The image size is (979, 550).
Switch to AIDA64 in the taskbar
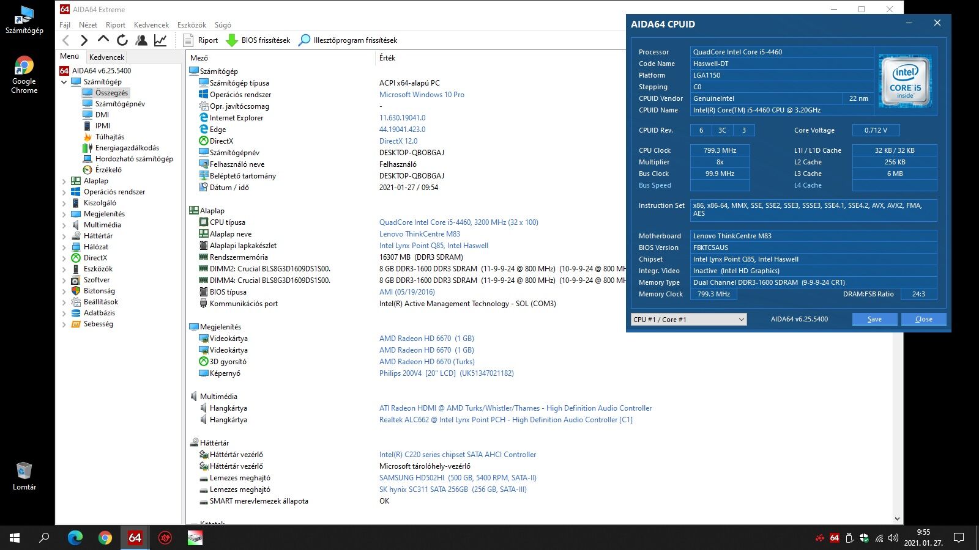tap(135, 538)
